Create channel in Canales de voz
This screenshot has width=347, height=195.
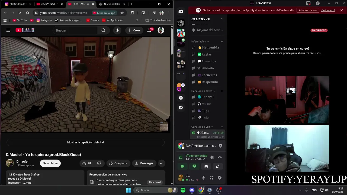222,127
